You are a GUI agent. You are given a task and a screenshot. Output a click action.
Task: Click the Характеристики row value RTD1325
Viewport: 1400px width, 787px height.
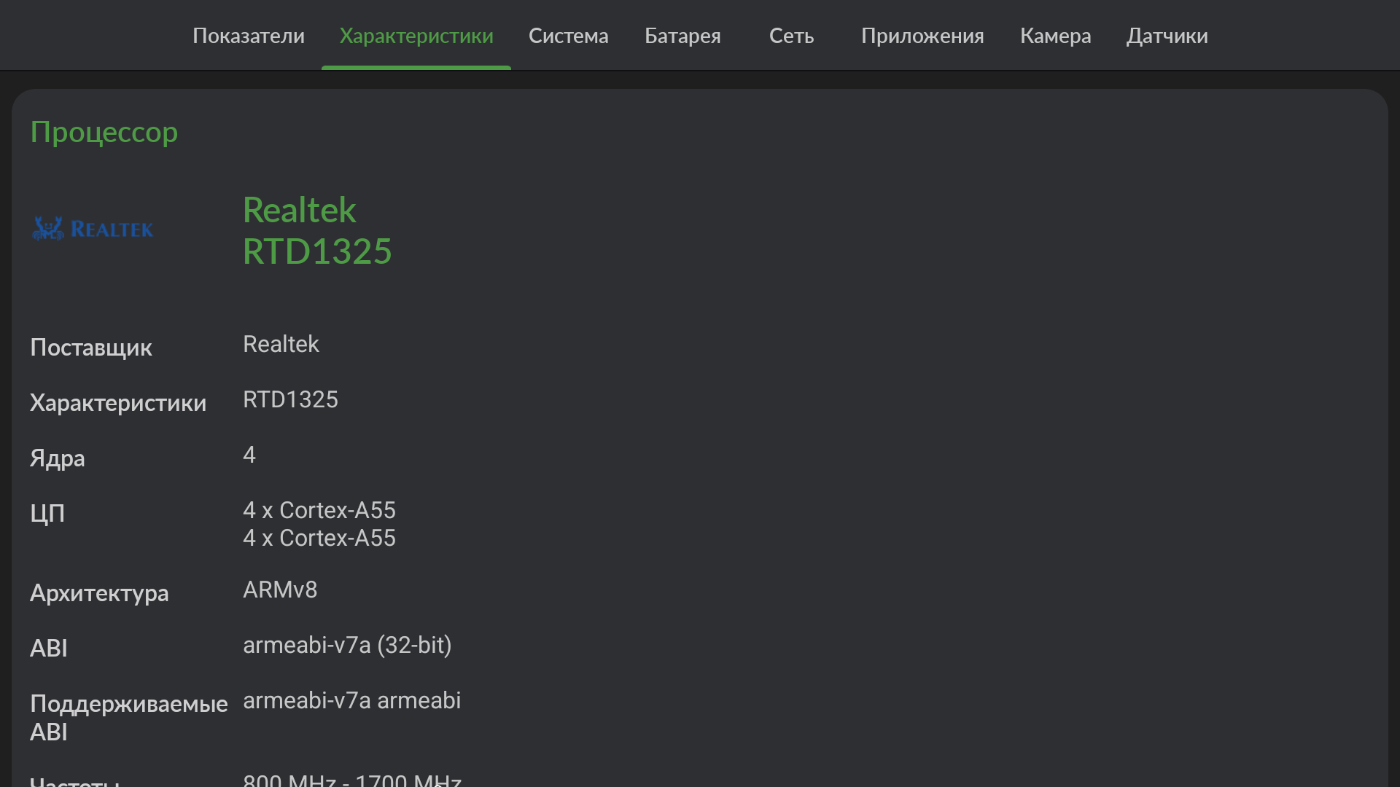290,399
